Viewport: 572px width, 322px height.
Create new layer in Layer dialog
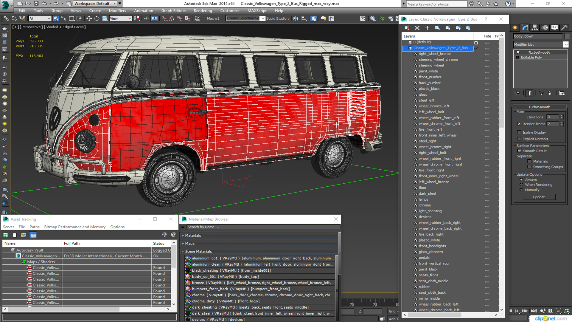tap(407, 28)
